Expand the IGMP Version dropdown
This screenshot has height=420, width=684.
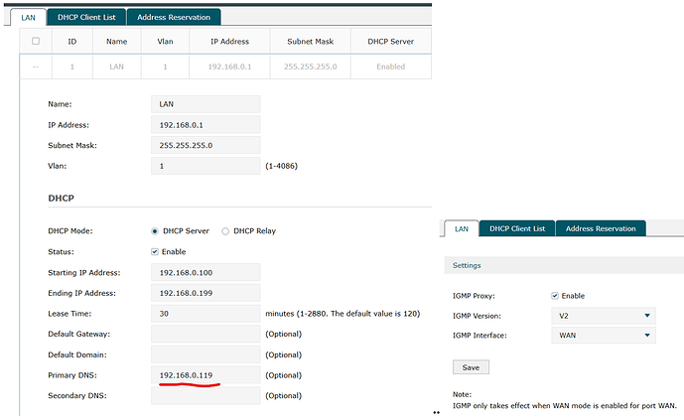point(604,316)
